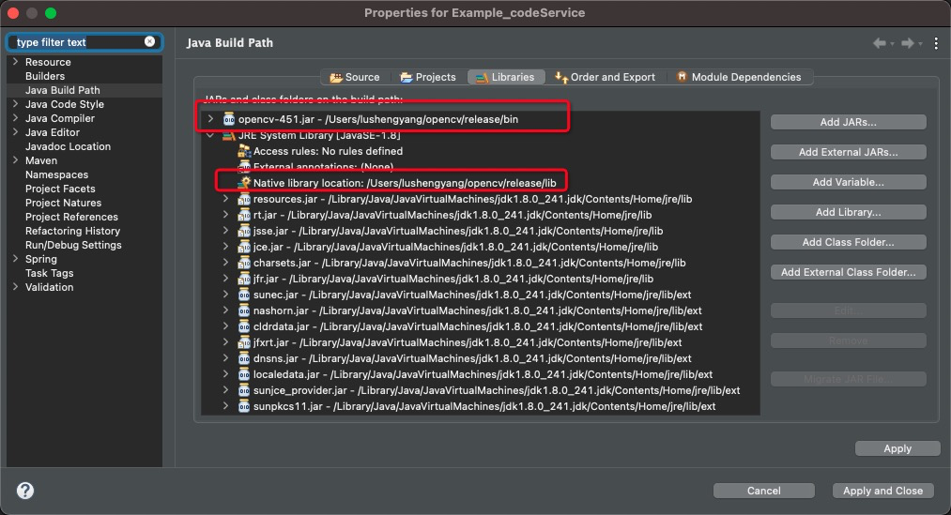Expand the Java Code Style category
The image size is (951, 515).
[15, 103]
